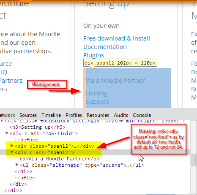Select the ::after pseudo-element line
Viewport: 197px width, 195px height.
click(25, 178)
